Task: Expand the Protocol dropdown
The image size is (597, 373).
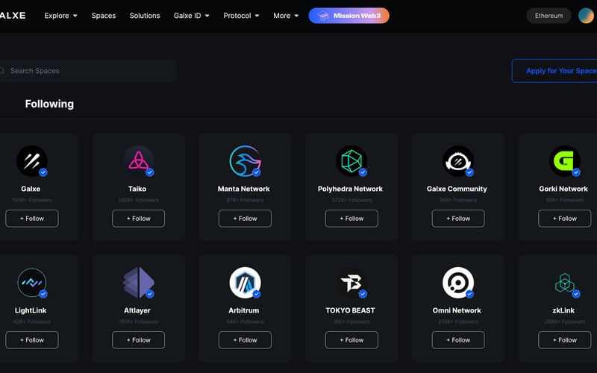Action: click(x=241, y=16)
